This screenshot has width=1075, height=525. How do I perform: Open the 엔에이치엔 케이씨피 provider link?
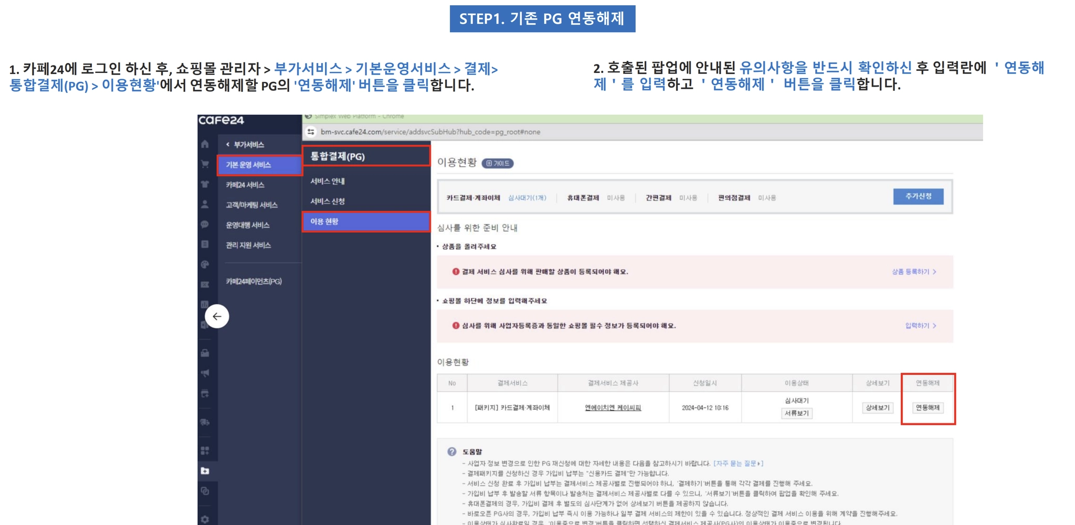[x=613, y=408]
